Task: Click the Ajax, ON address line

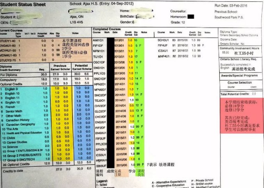Action: point(77,17)
